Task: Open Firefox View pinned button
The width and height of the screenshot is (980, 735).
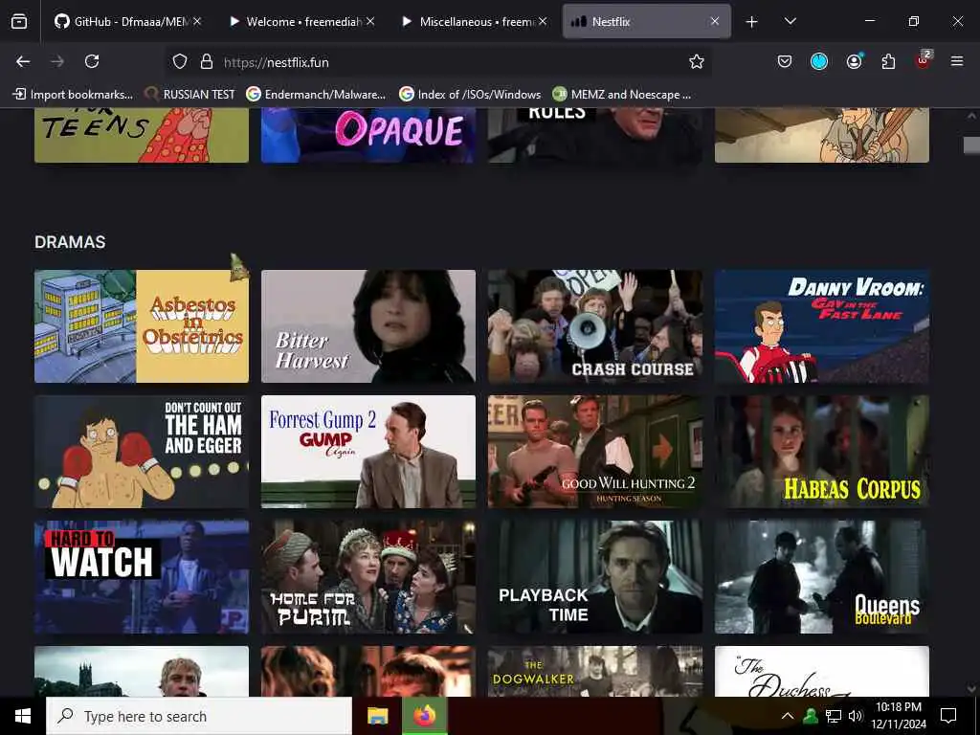Action: pyautogui.click(x=19, y=21)
